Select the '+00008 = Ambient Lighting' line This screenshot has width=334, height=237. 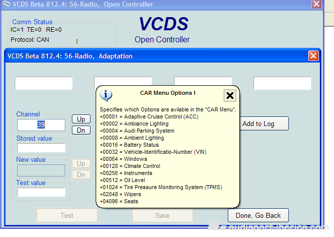tap(132, 138)
